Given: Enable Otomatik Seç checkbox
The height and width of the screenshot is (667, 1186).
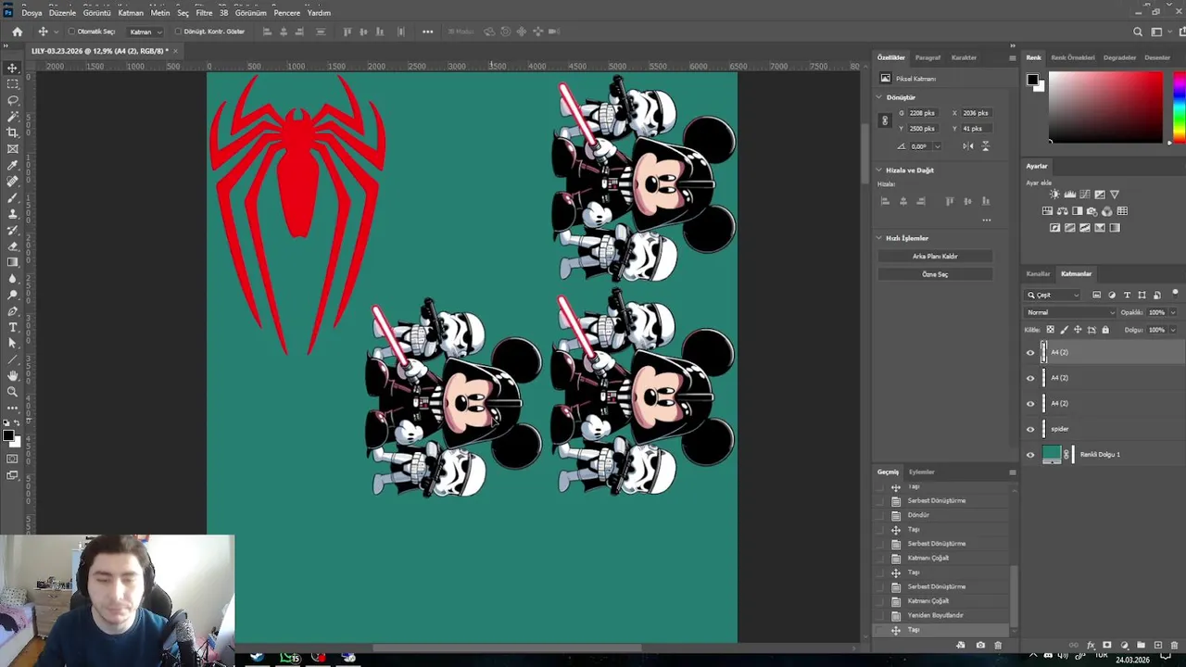Looking at the screenshot, I should (71, 31).
